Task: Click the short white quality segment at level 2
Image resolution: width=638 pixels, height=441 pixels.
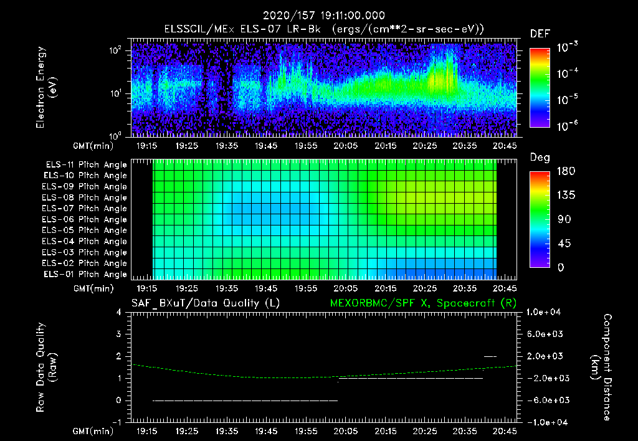Action: [490, 356]
